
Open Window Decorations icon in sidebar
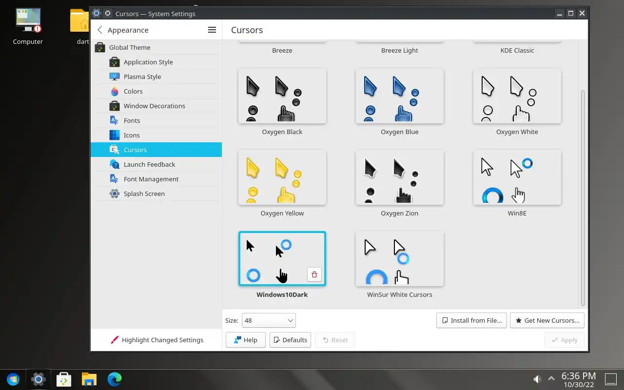pyautogui.click(x=115, y=106)
